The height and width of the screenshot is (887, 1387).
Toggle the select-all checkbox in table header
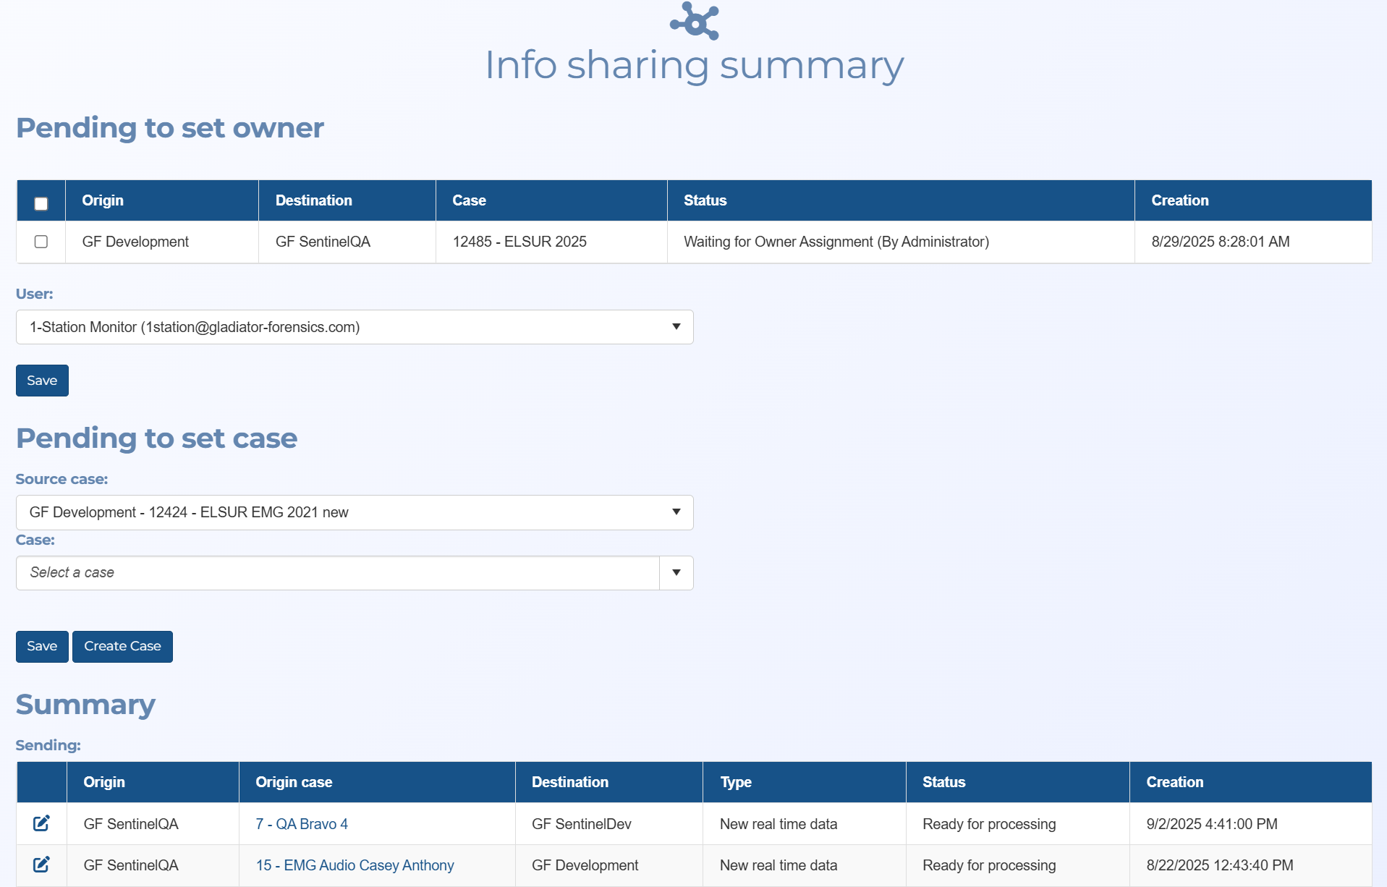coord(41,203)
